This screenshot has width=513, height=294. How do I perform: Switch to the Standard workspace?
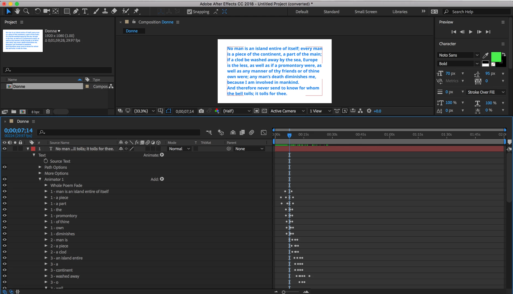point(331,12)
